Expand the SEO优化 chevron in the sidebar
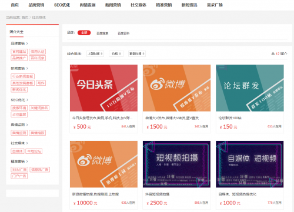This screenshot has width=294, height=212. click(27, 100)
